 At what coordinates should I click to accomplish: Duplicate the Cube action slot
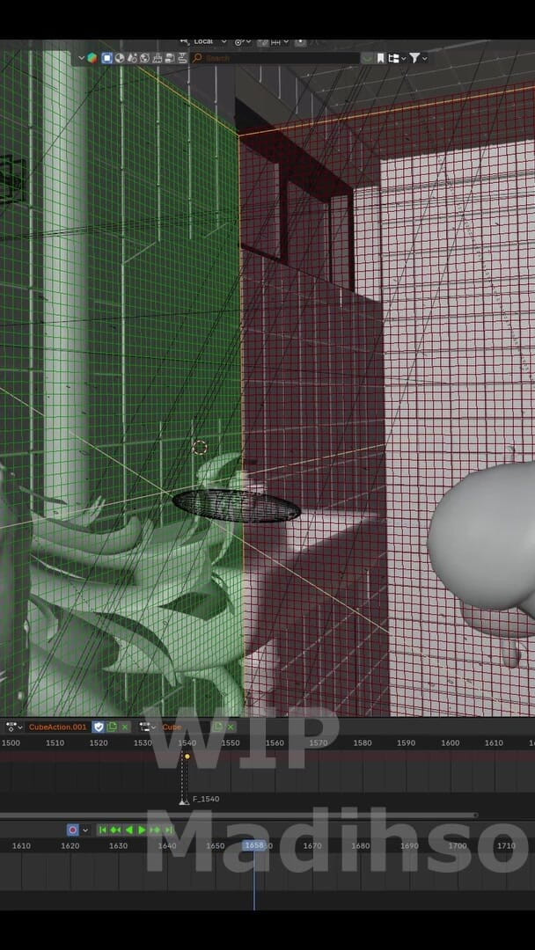(218, 727)
